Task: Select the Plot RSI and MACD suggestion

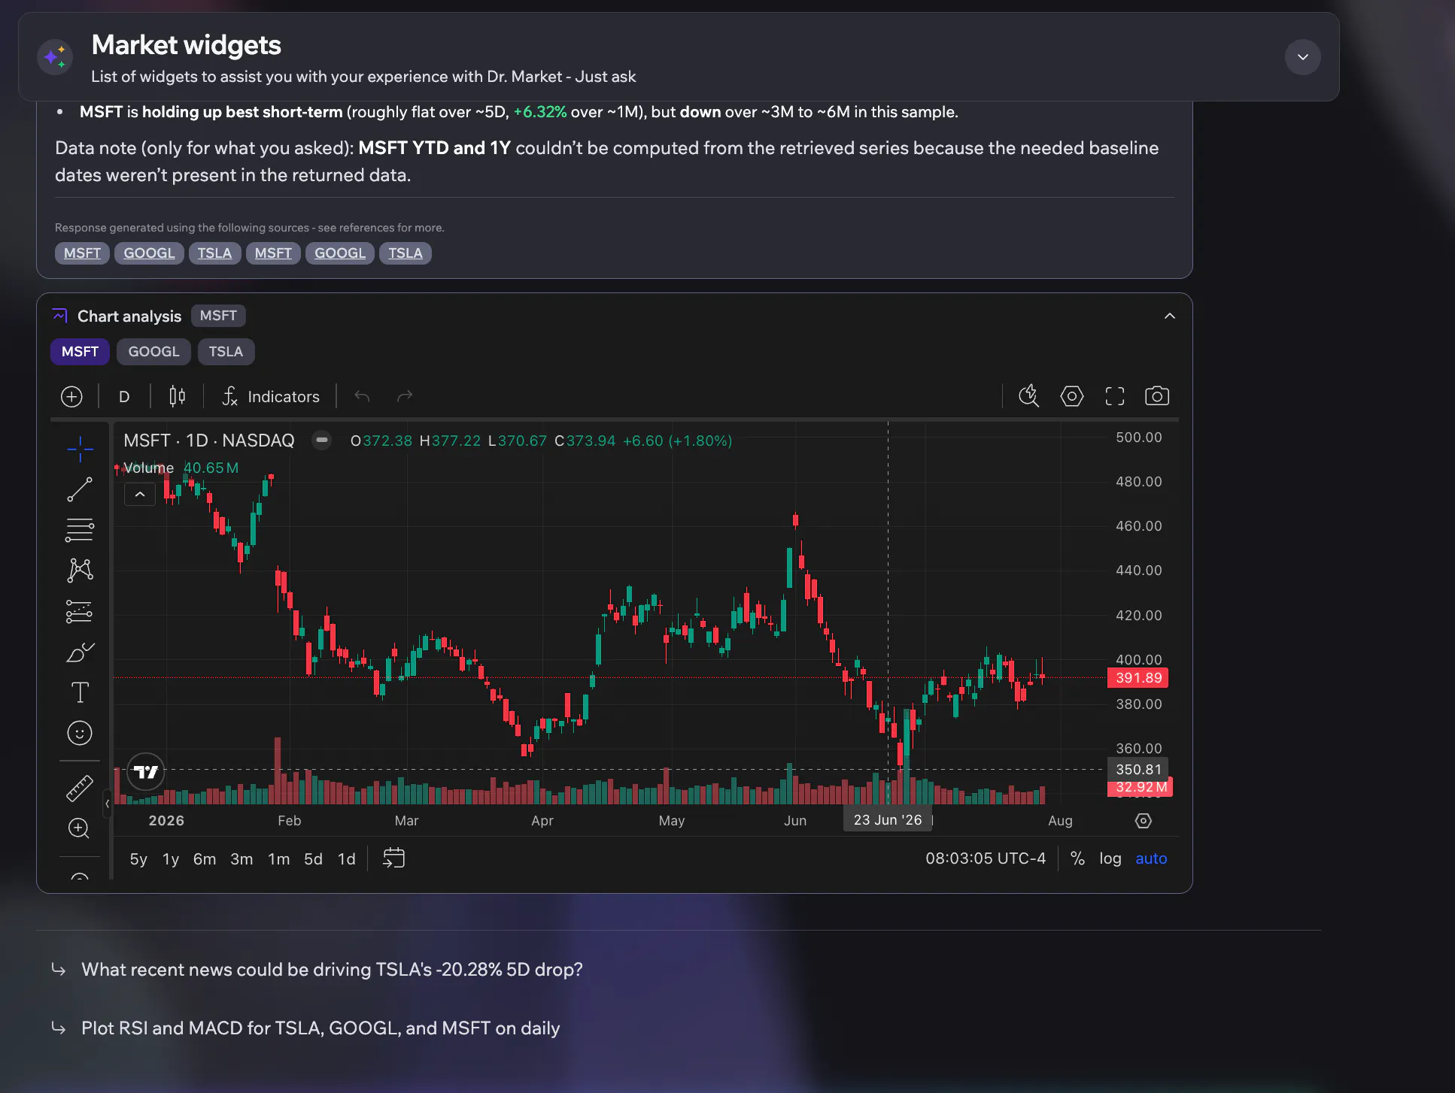Action: coord(320,1028)
